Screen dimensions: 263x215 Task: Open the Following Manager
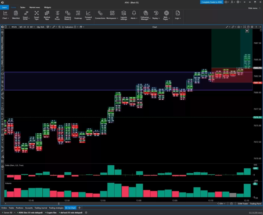pos(146,15)
